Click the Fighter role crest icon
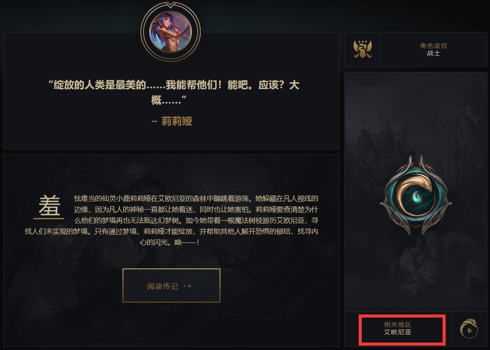 pyautogui.click(x=363, y=49)
